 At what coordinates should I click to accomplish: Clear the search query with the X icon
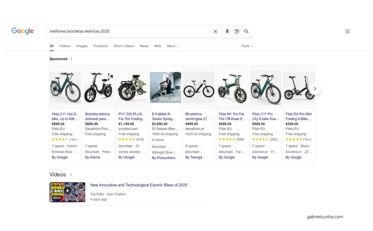point(215,31)
